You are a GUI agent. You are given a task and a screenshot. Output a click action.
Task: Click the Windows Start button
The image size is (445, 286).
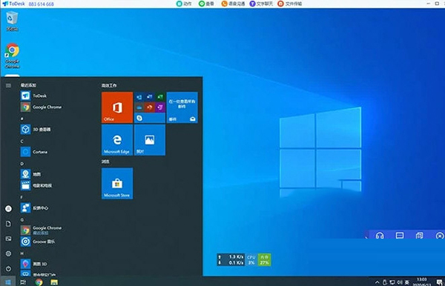point(8,282)
